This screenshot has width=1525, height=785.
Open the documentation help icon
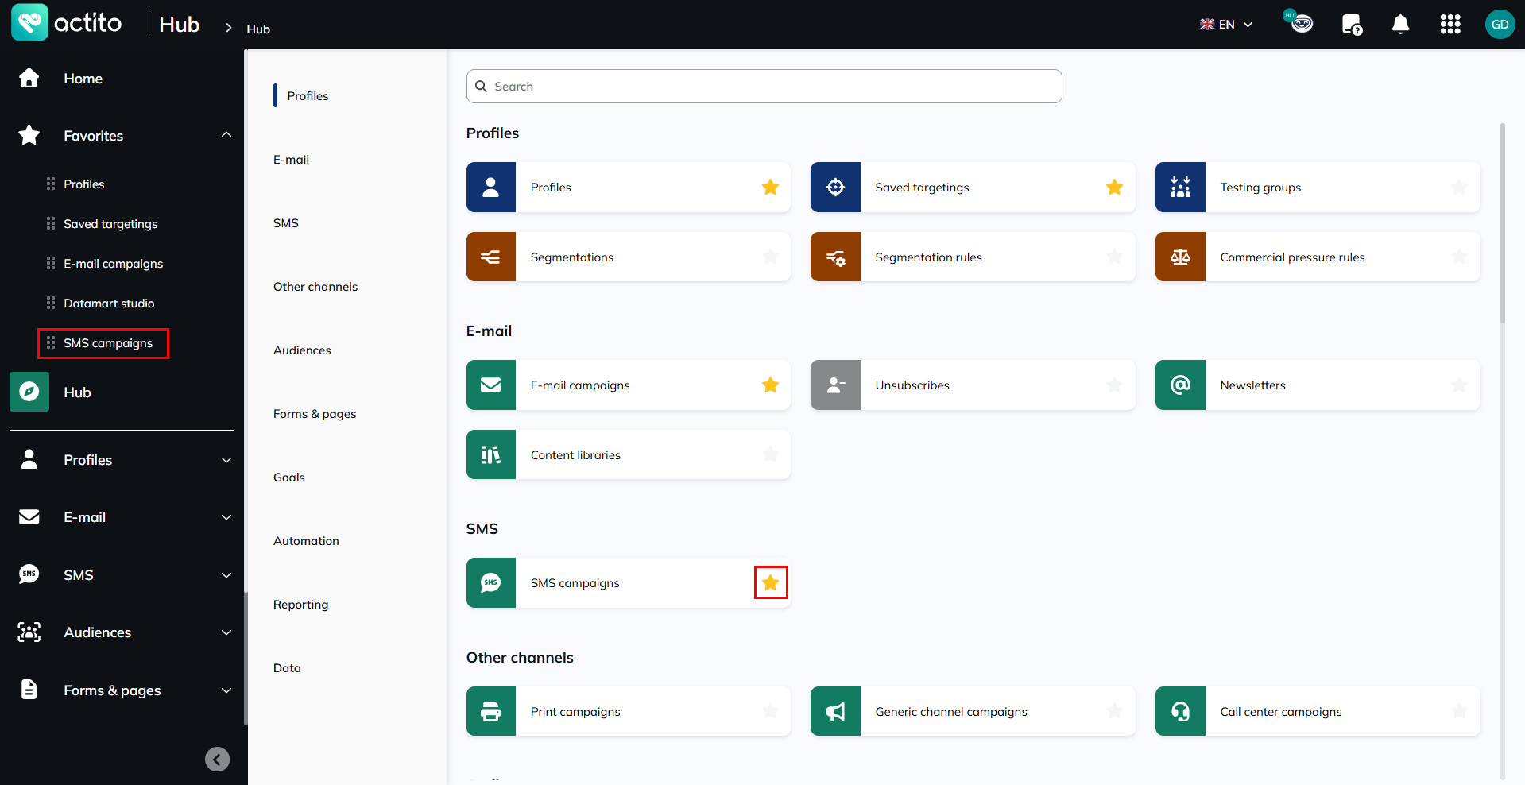1352,25
